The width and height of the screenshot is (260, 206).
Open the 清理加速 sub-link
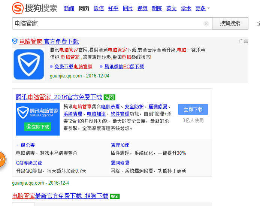click(120, 145)
